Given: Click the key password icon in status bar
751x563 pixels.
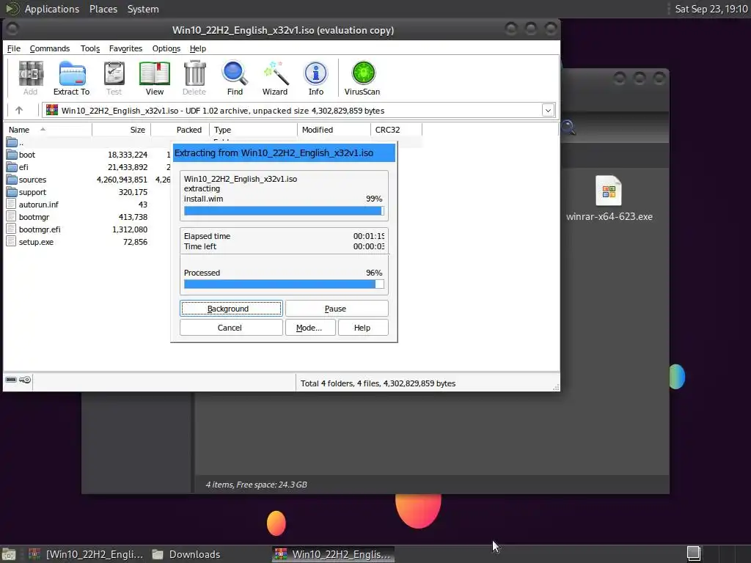Looking at the screenshot, I should [x=25, y=380].
